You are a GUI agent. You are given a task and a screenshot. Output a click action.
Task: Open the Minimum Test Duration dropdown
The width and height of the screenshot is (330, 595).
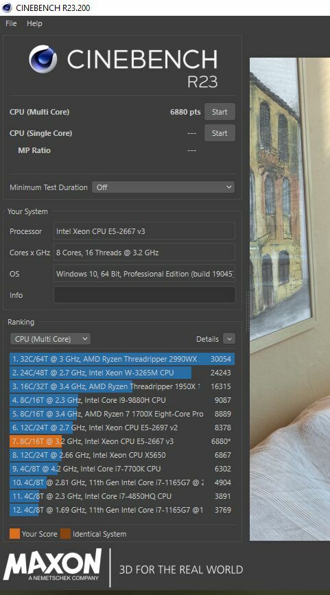tap(163, 187)
